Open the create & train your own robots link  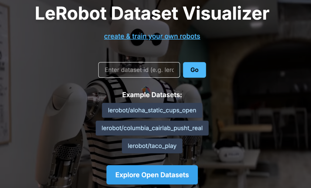point(152,36)
